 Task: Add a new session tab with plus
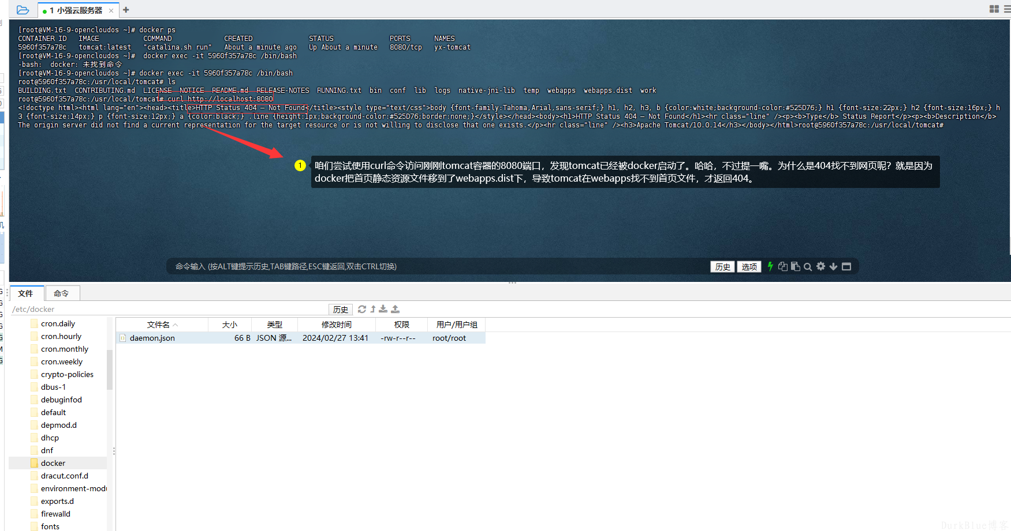click(x=126, y=10)
